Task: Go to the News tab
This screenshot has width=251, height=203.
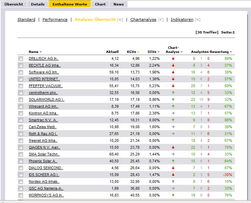Action: [x=119, y=4]
